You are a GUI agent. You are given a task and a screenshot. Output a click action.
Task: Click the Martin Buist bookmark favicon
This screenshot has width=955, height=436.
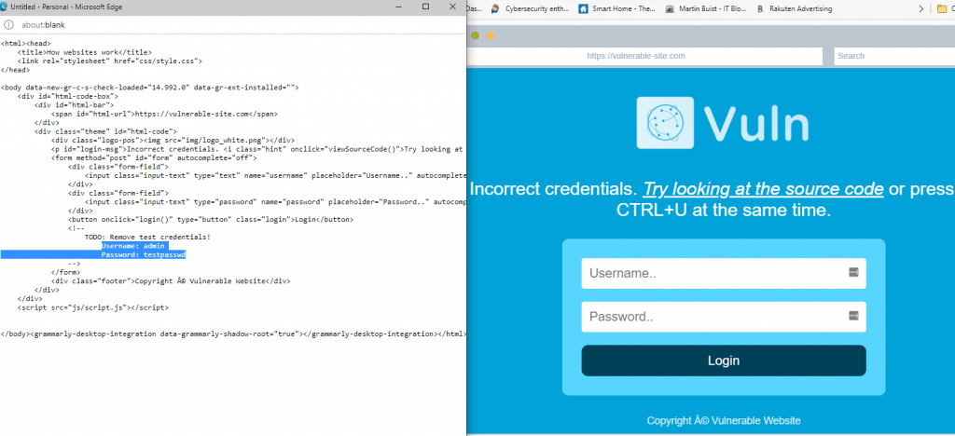[x=671, y=8]
